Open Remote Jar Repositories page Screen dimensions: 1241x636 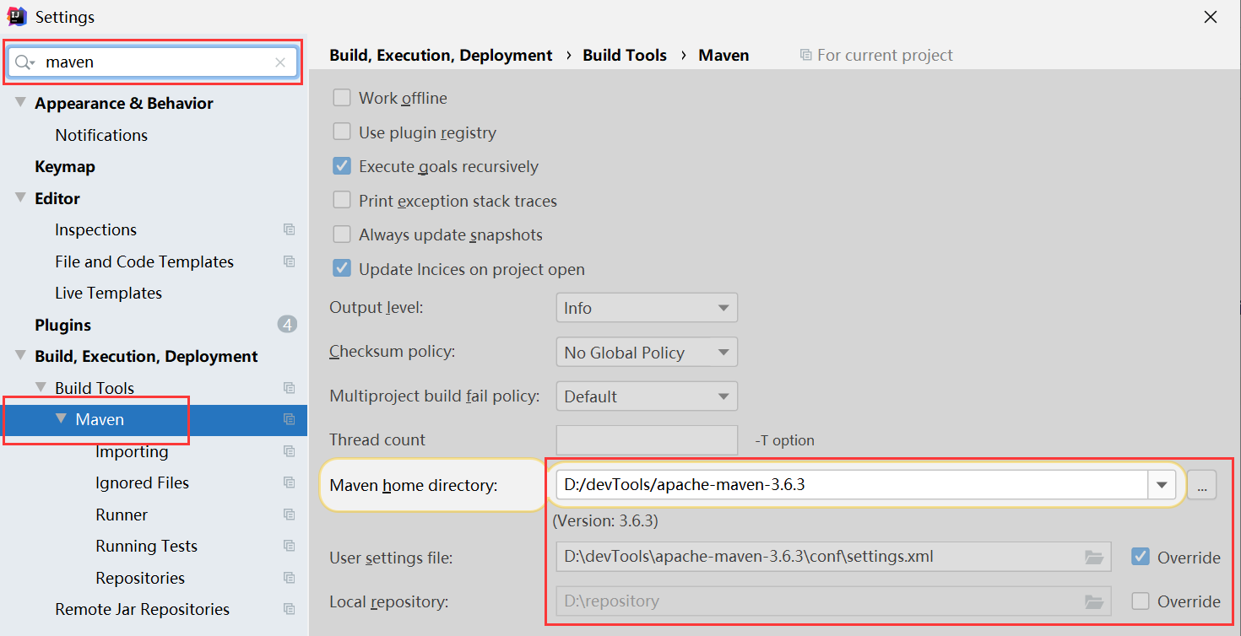[142, 609]
